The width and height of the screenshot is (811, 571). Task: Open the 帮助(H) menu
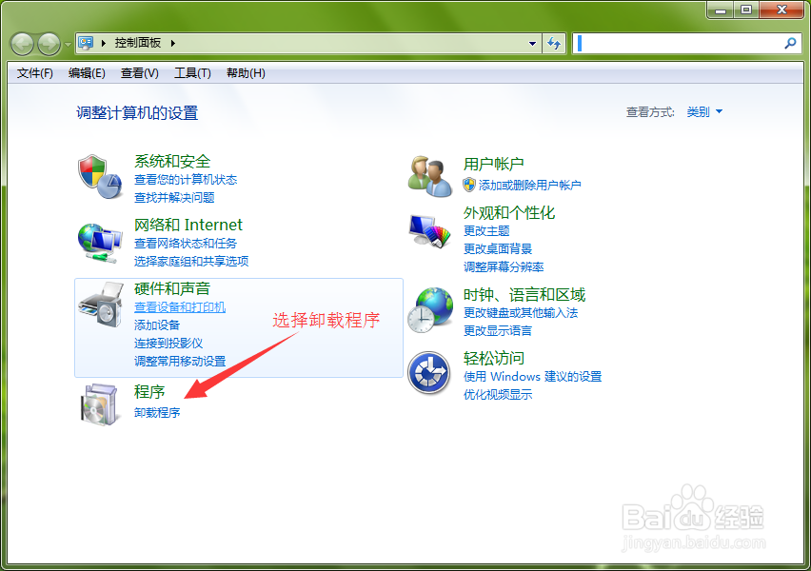[x=246, y=73]
